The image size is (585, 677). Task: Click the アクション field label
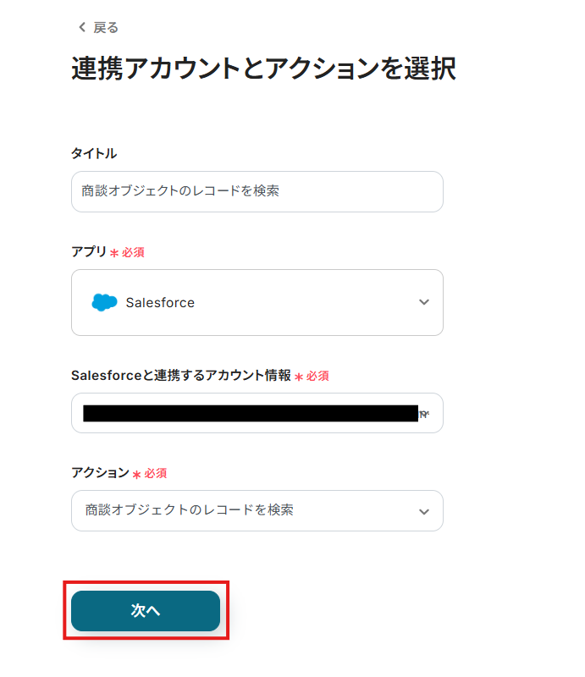(100, 473)
